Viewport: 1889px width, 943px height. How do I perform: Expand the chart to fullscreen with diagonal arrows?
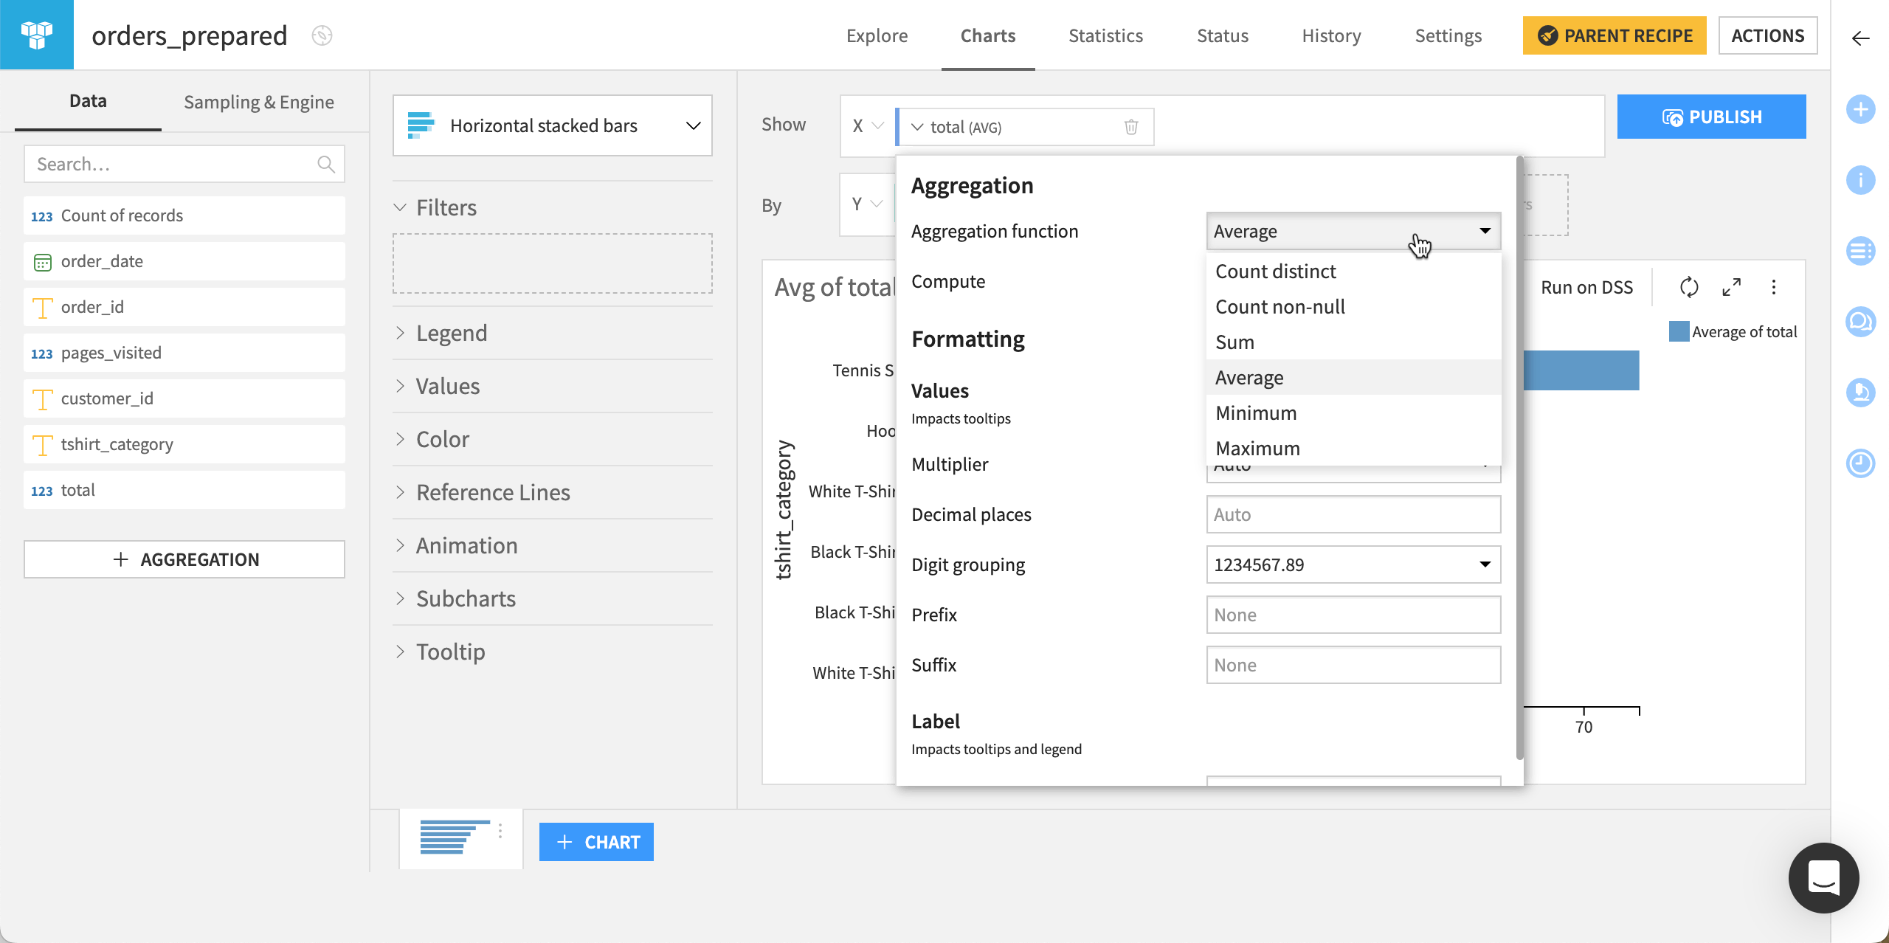(x=1732, y=288)
